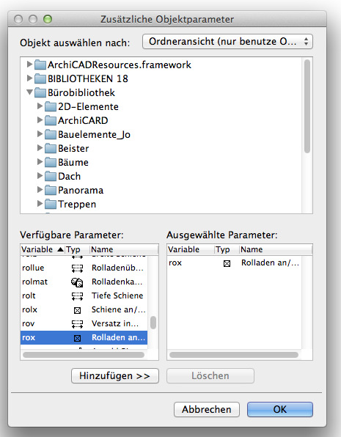Open the Objekt auswählen nach dropdown
This screenshot has width=341, height=437.
(x=227, y=42)
